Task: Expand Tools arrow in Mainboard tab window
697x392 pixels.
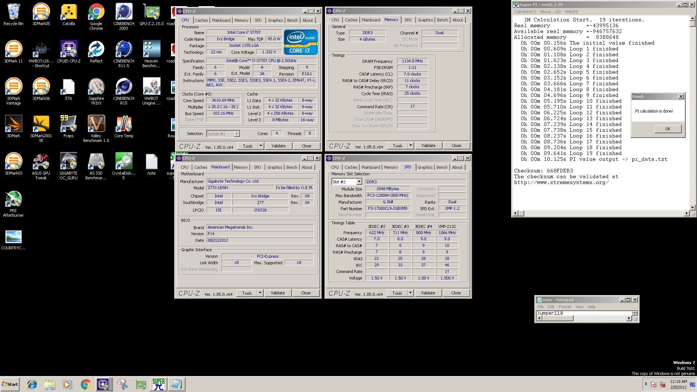Action: [260, 293]
